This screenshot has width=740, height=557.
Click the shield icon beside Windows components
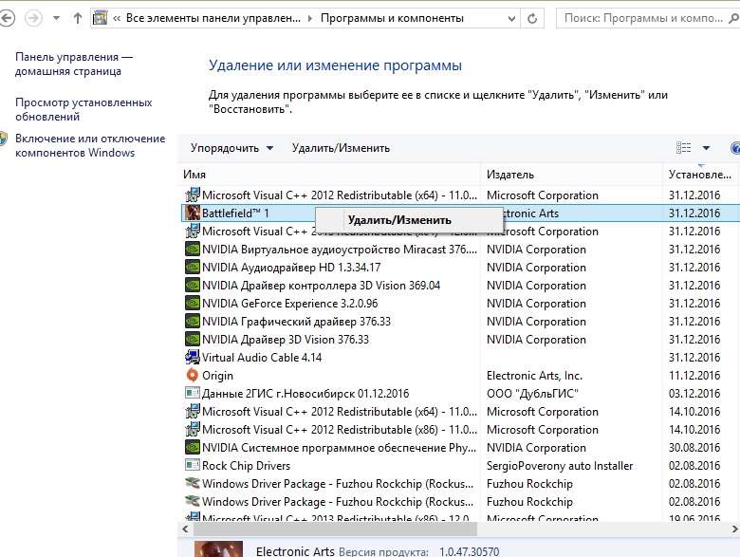point(3,139)
